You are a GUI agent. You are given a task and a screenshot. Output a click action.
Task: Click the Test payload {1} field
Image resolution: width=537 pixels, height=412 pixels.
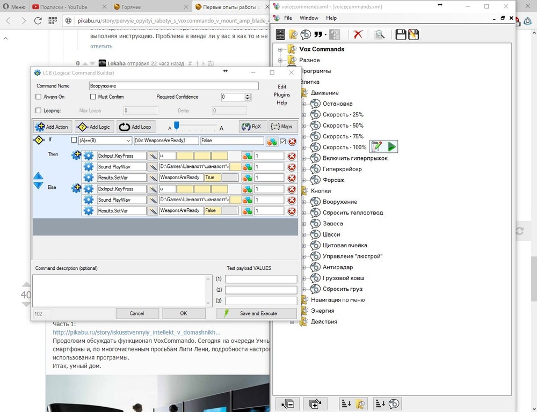(x=261, y=279)
